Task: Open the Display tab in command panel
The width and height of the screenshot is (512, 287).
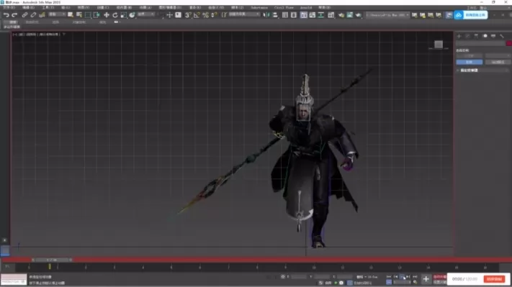Action: pos(493,36)
